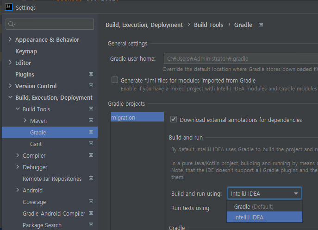
Task: Expand the Debugger node
Action: [x=18, y=167]
